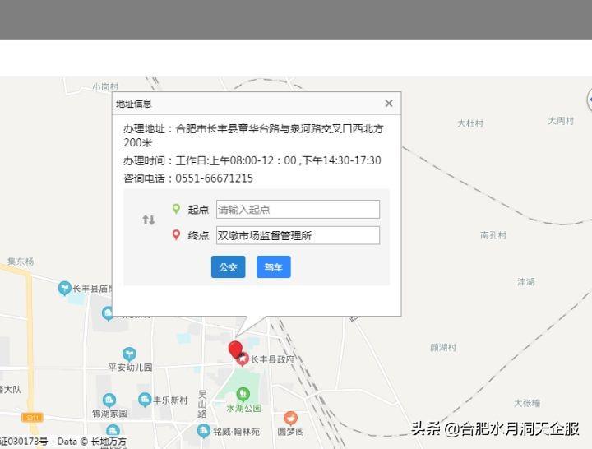Viewport: 592px width, 449px height.
Task: Click the 长地万方 data attribution text
Action: click(x=109, y=442)
